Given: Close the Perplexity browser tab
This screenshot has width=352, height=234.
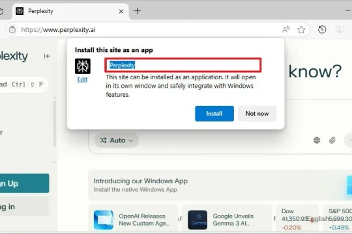Looking at the screenshot, I should tap(121, 11).
